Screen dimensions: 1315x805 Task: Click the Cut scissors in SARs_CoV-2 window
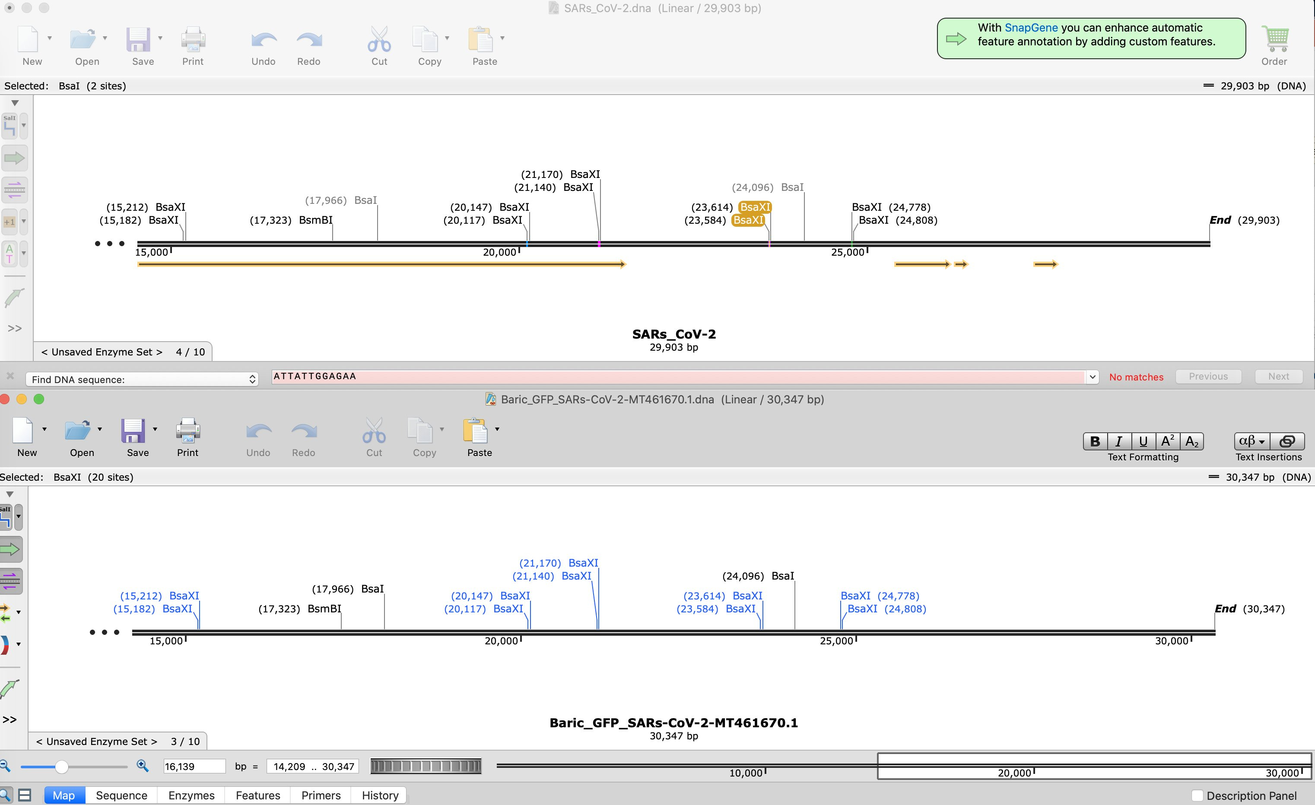[x=379, y=39]
